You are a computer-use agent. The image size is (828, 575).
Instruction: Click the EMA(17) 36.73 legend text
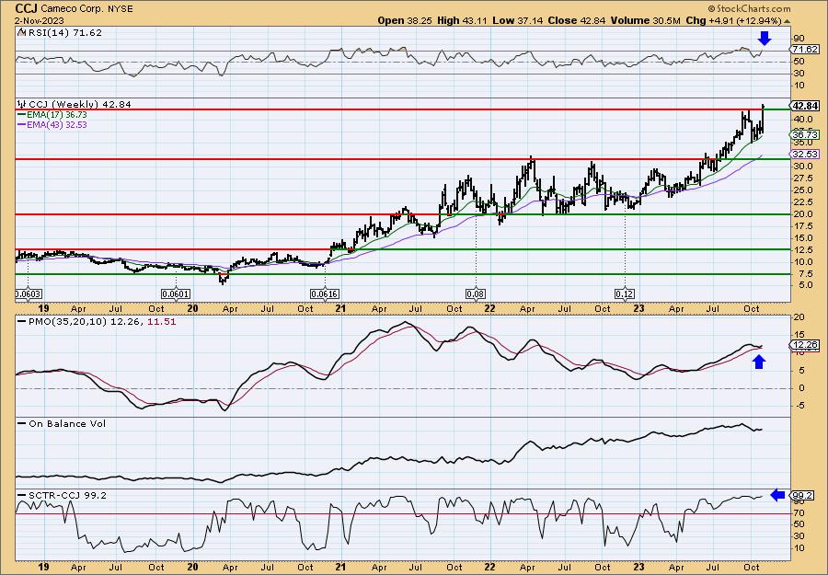coord(56,115)
